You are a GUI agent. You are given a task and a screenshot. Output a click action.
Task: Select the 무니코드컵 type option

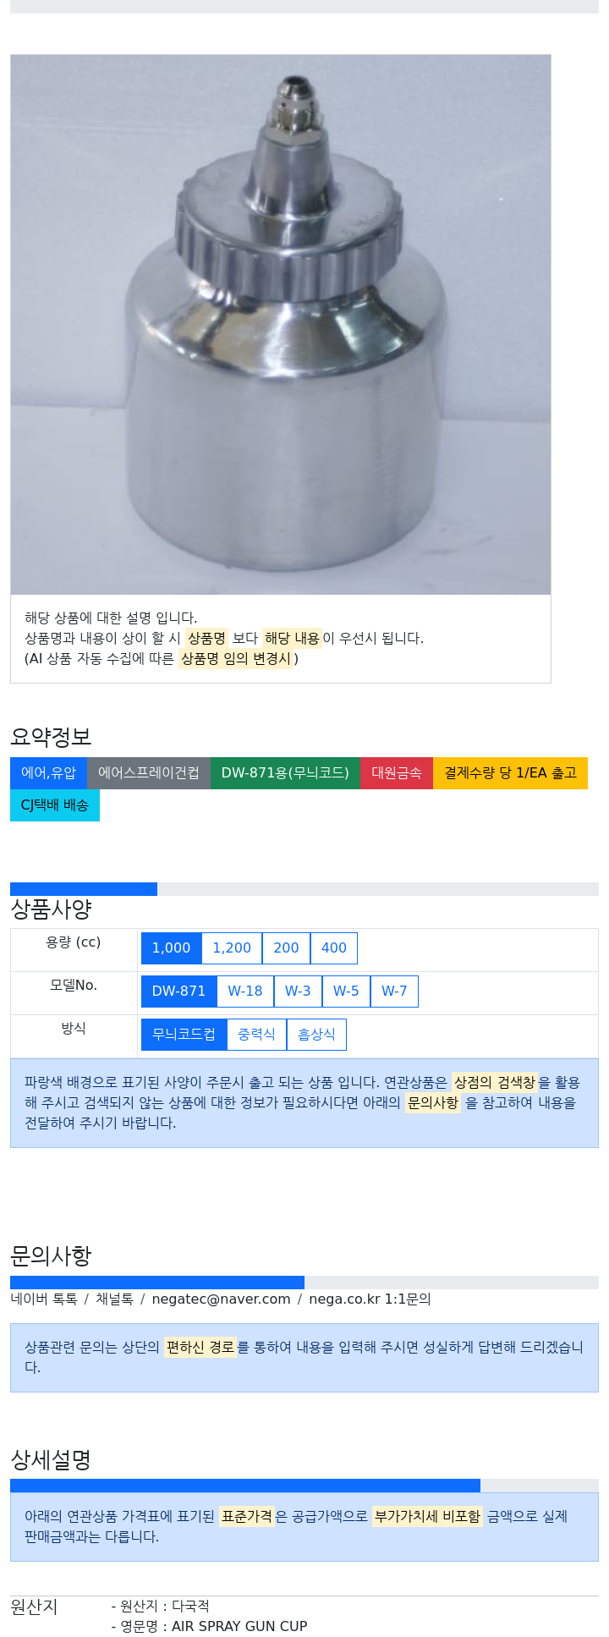click(x=184, y=1034)
